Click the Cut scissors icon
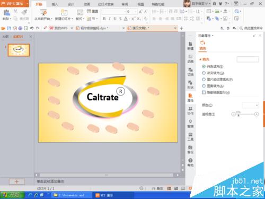 point(15,11)
